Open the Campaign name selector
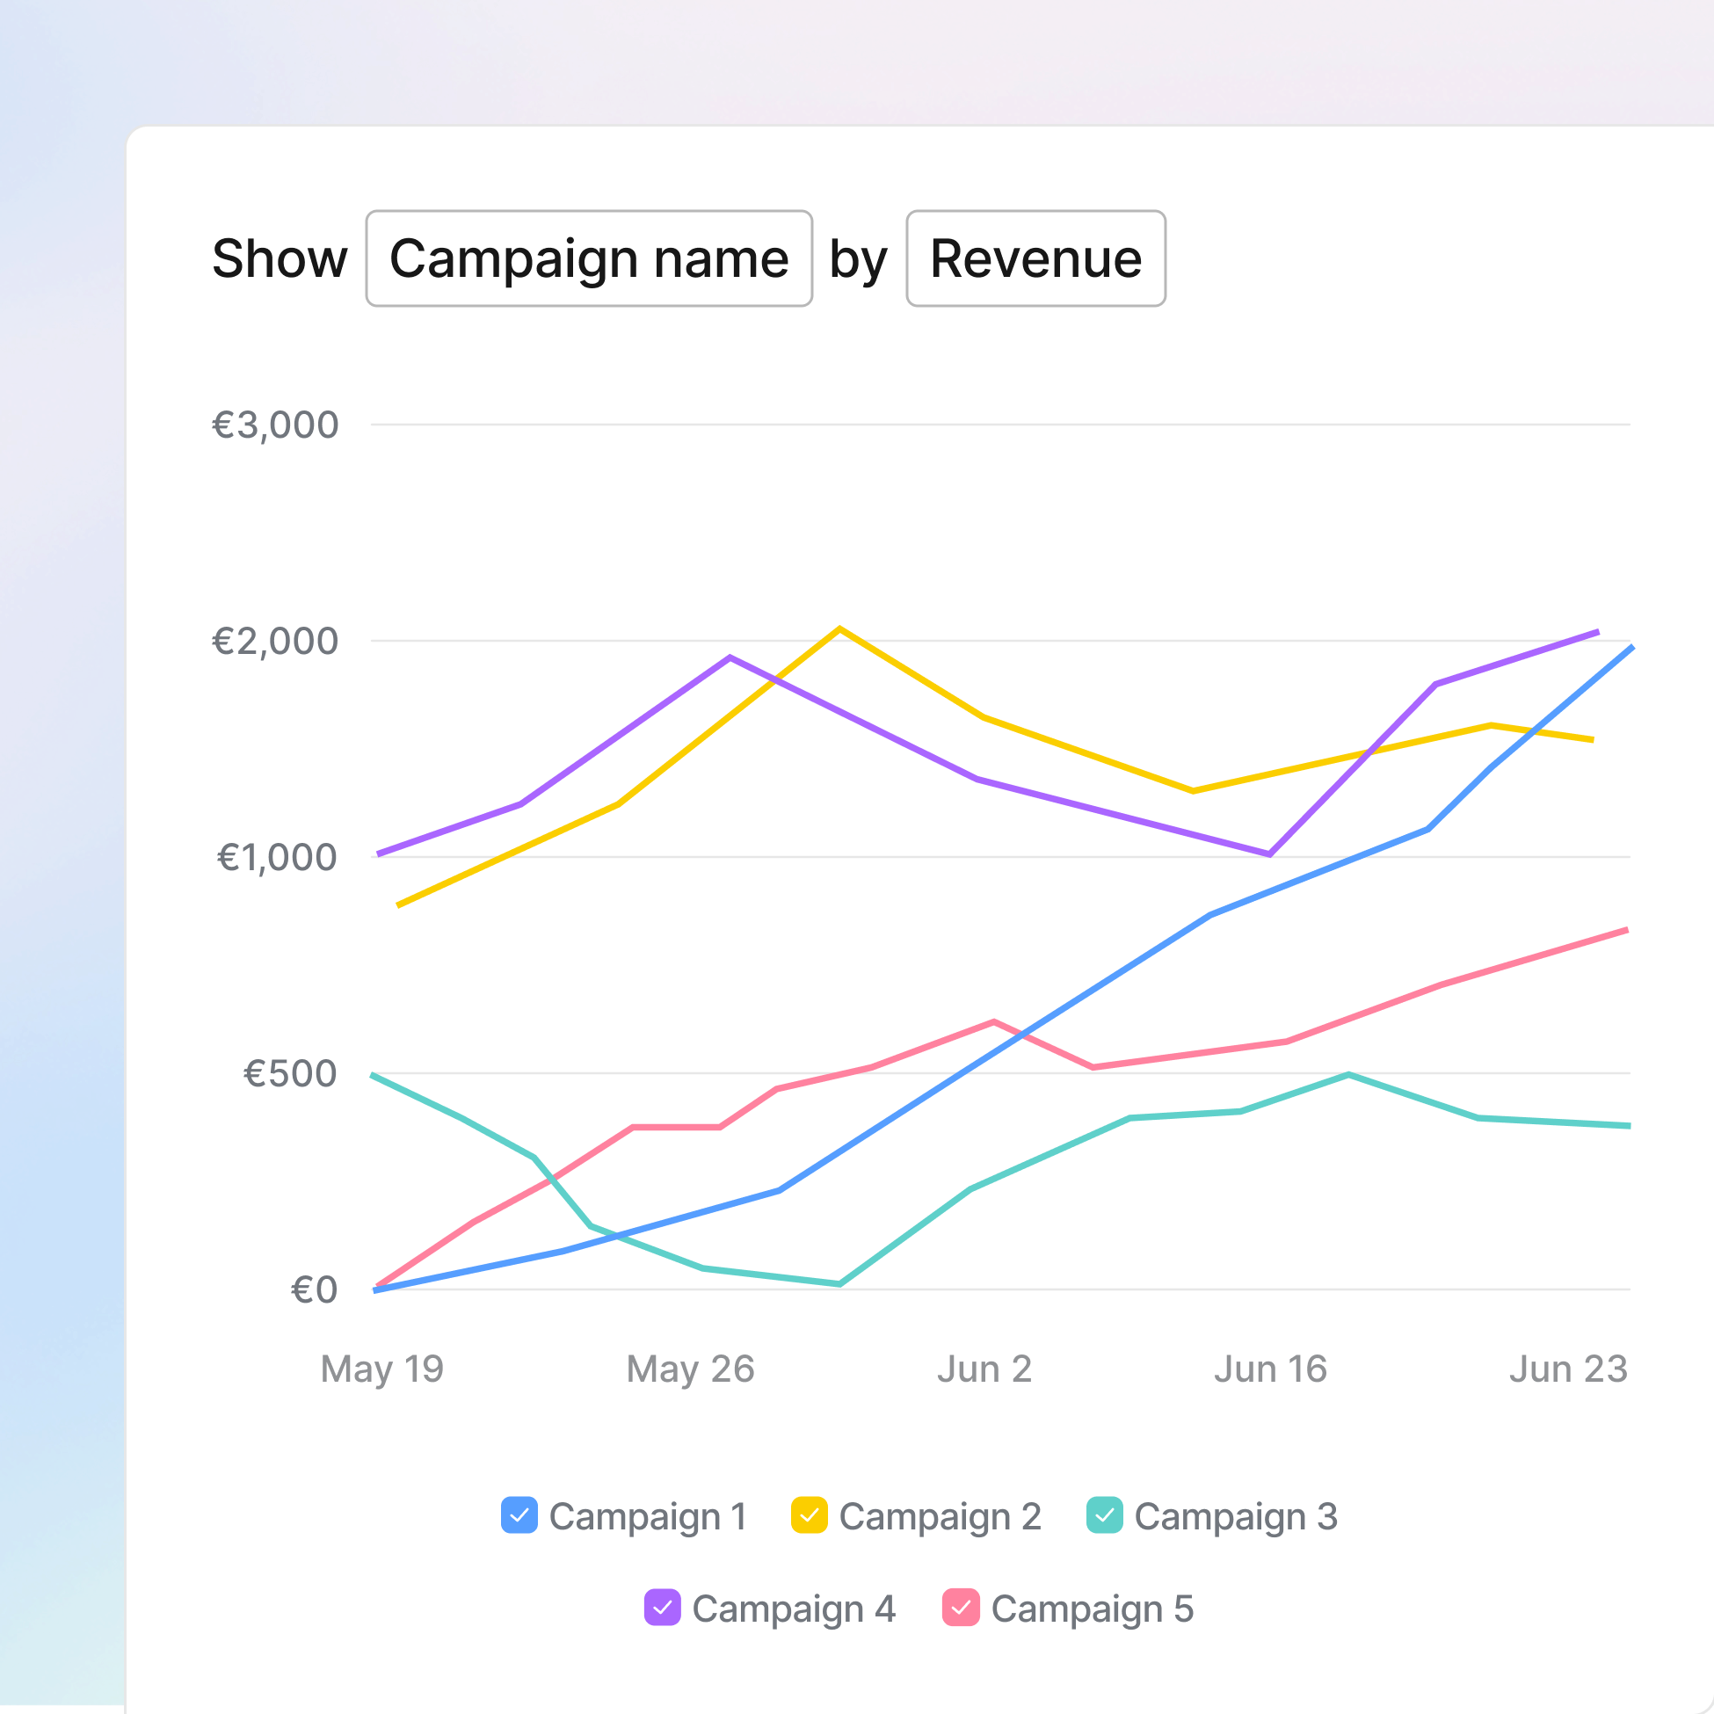Screen dimensions: 1714x1714 pos(588,258)
